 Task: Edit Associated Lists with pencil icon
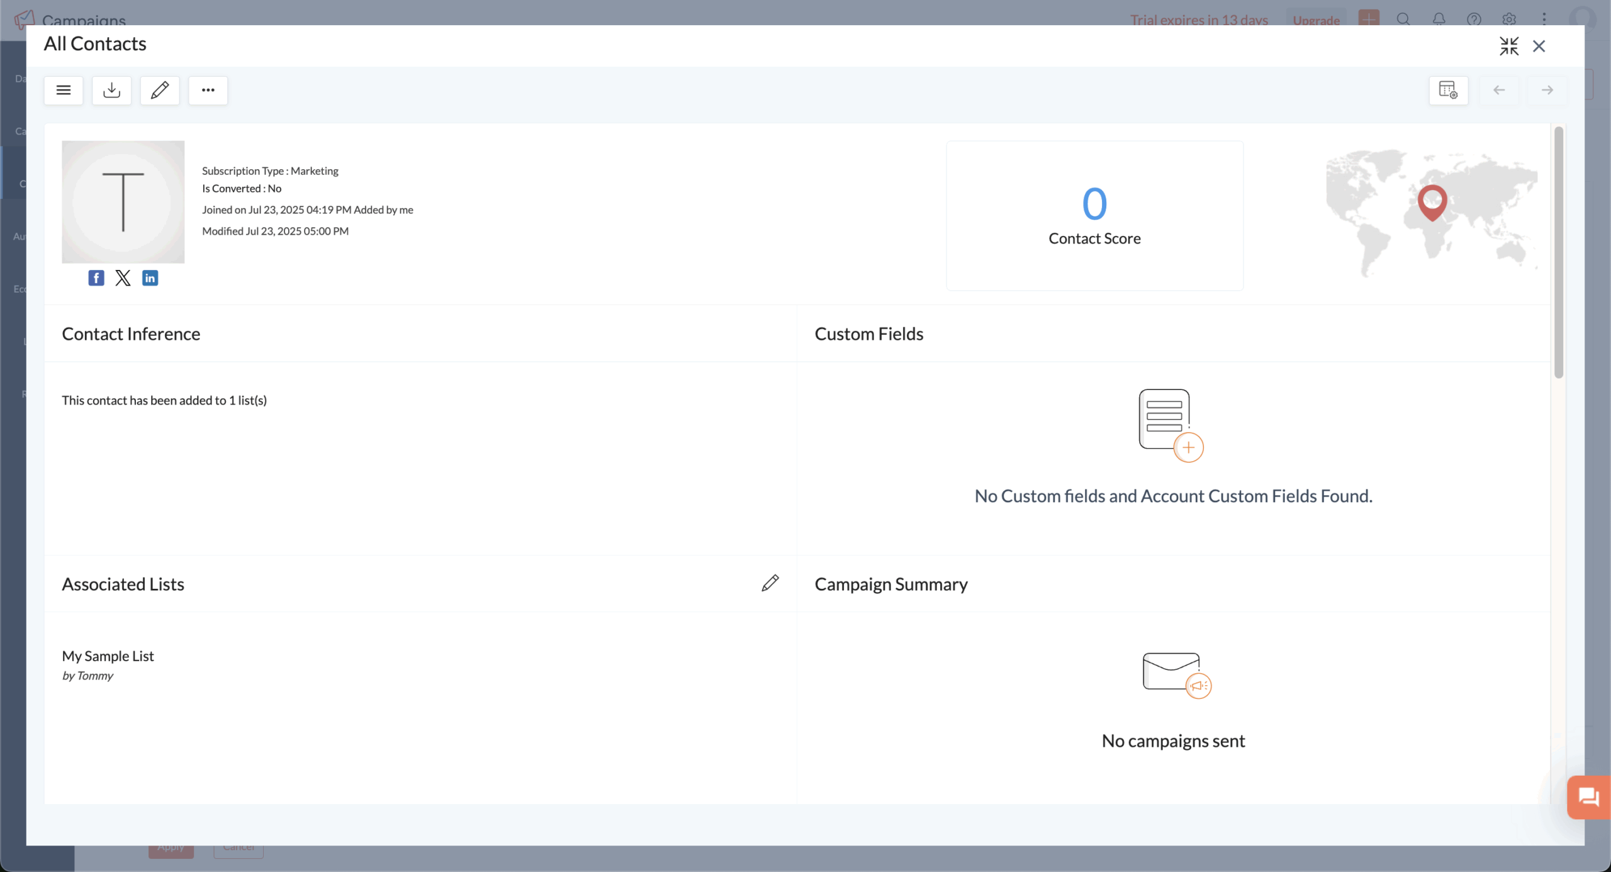[x=770, y=583]
